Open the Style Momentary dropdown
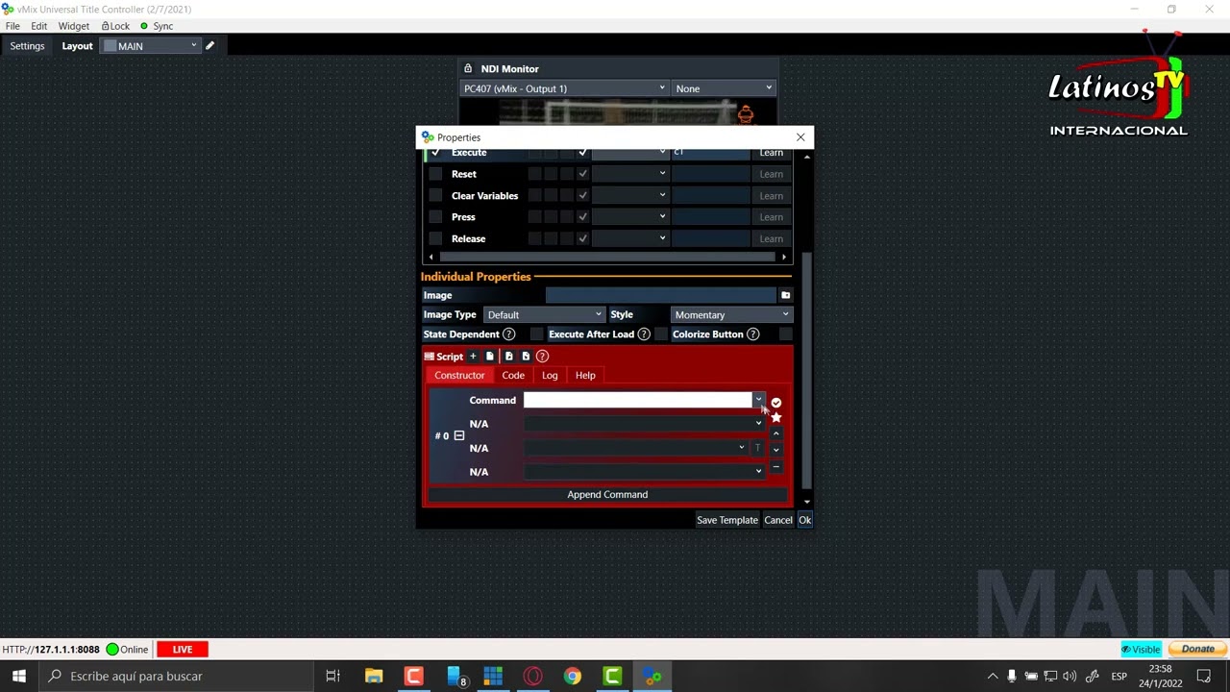This screenshot has height=692, width=1230. pos(731,314)
